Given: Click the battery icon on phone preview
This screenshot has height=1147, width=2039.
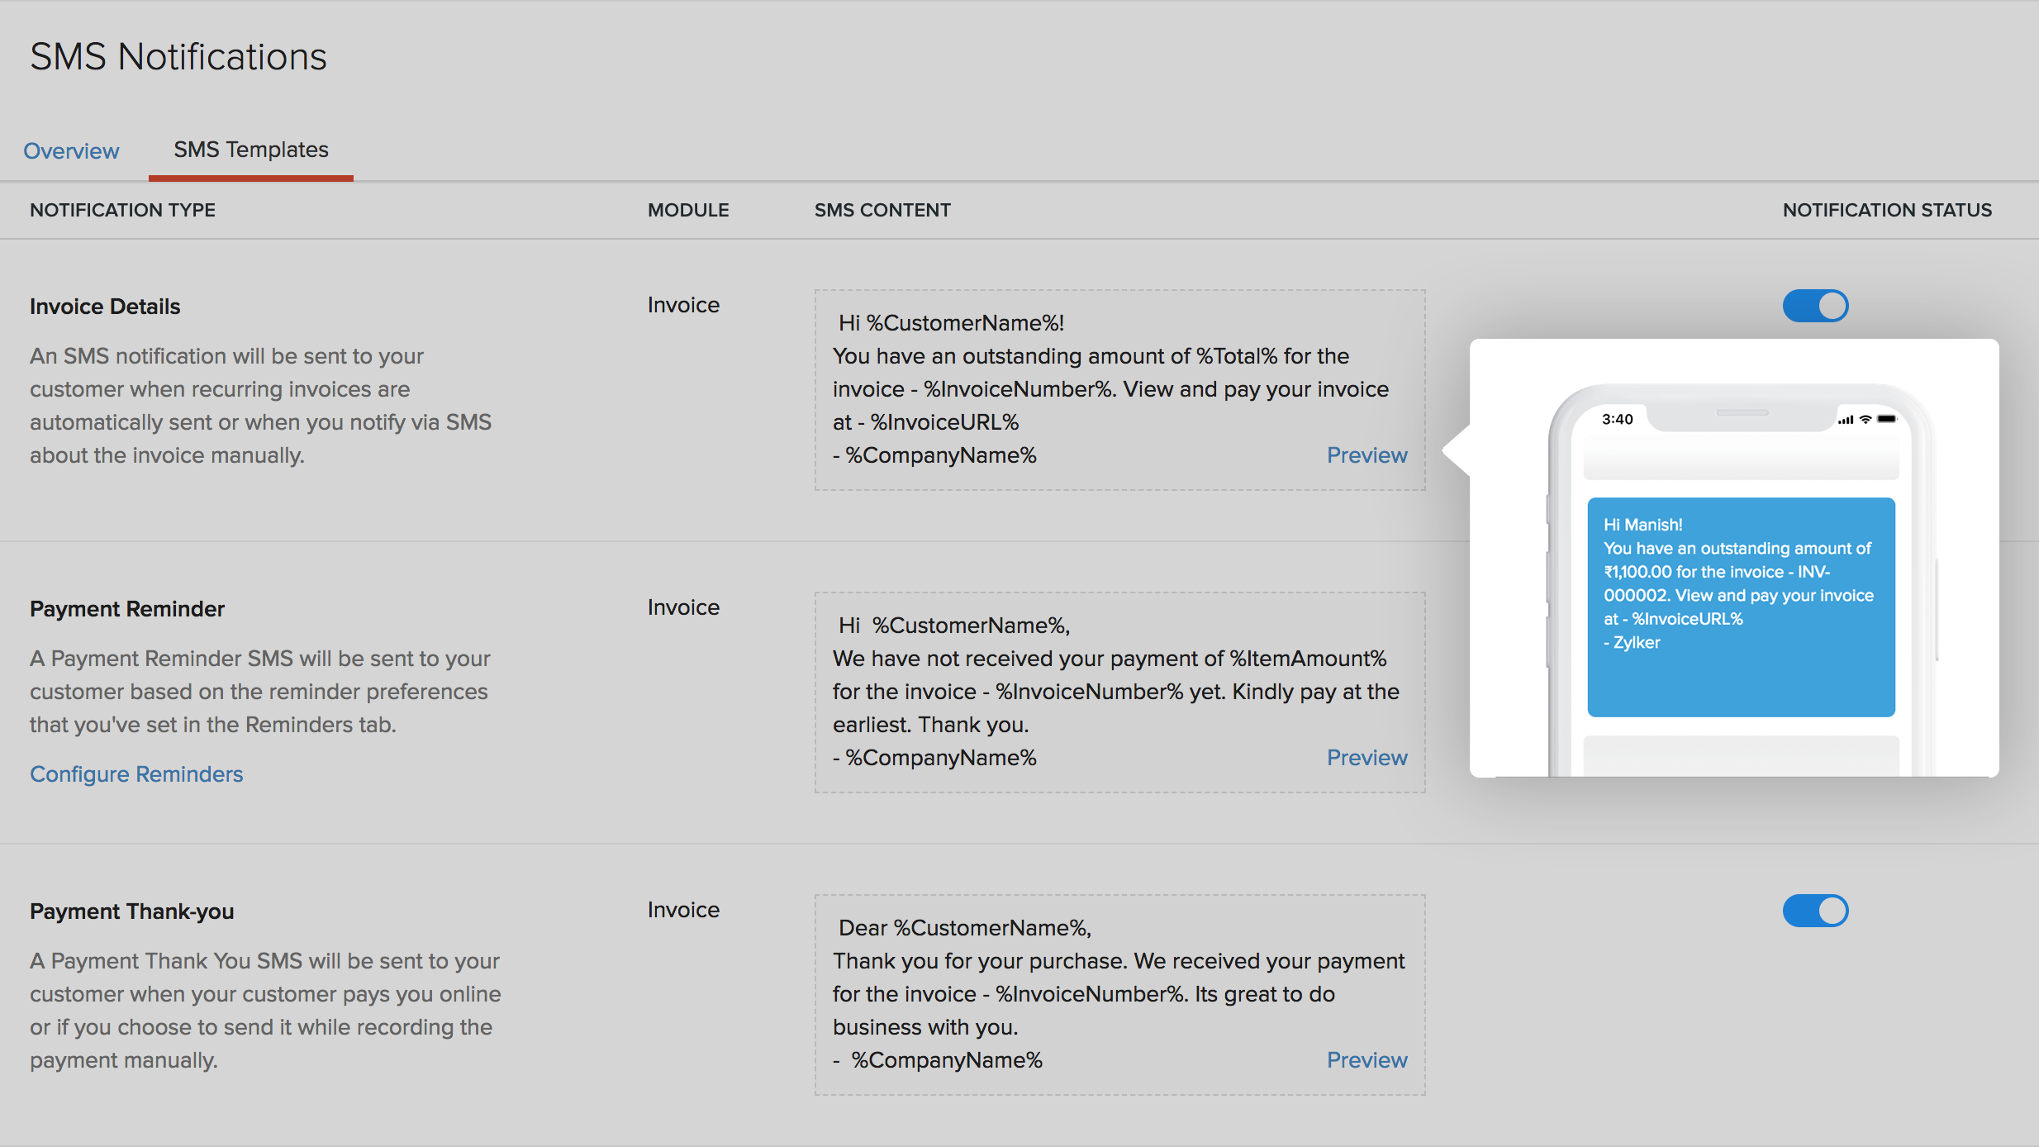Looking at the screenshot, I should tap(1887, 419).
